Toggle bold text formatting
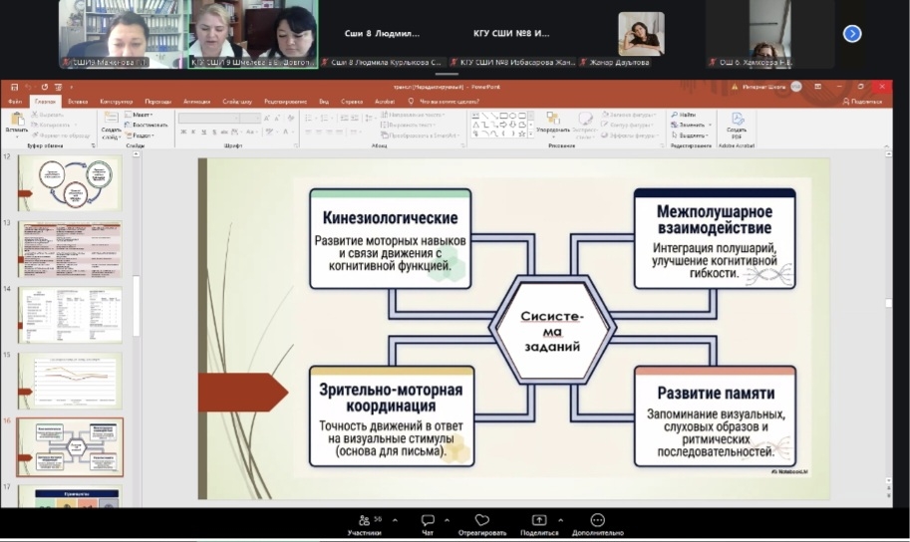The height and width of the screenshot is (542, 910). click(181, 134)
